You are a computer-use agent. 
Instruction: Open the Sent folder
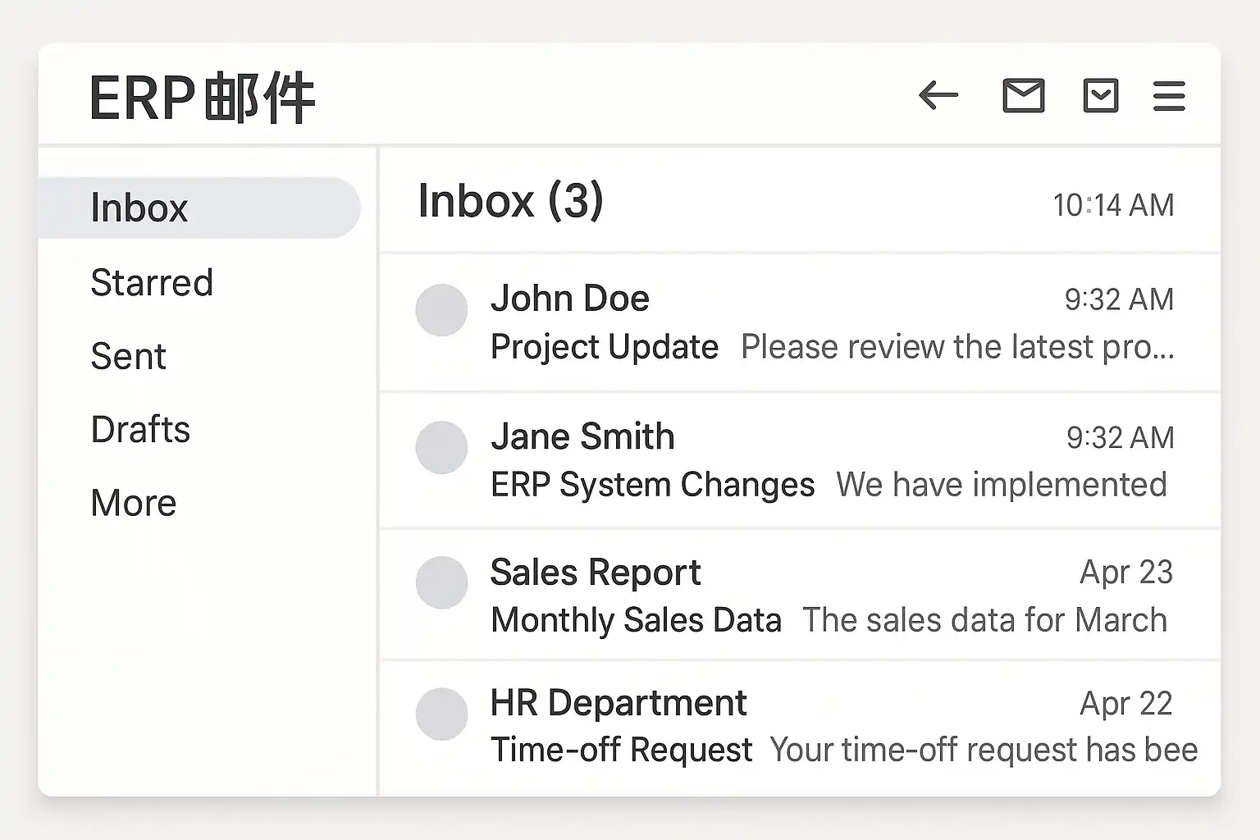[129, 357]
